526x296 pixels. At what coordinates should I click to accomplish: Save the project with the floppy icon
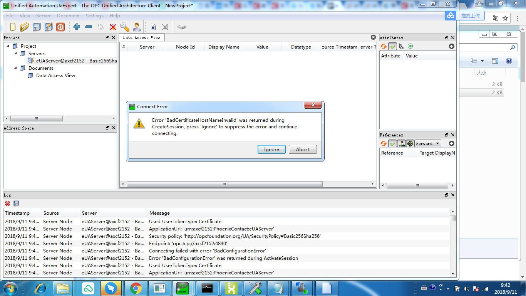(x=37, y=27)
